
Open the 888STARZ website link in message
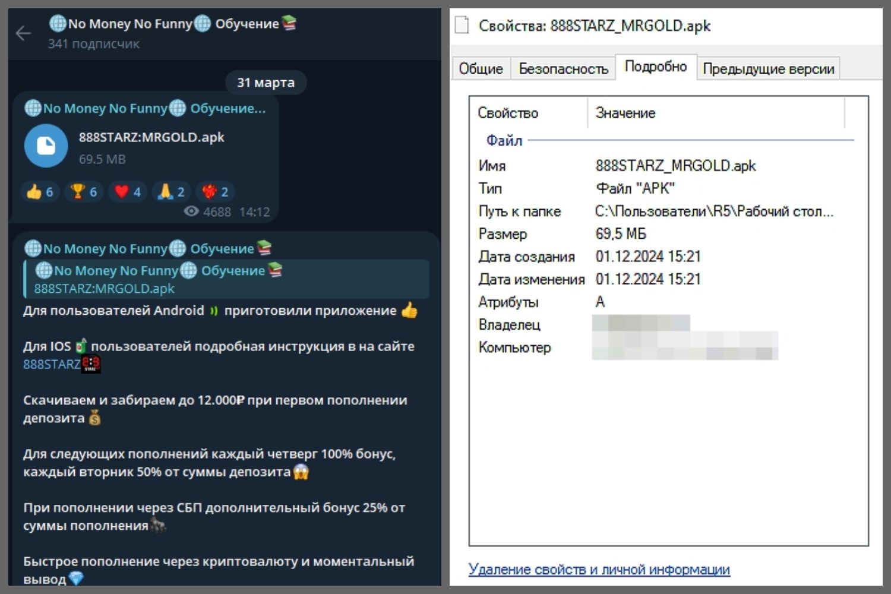click(52, 364)
